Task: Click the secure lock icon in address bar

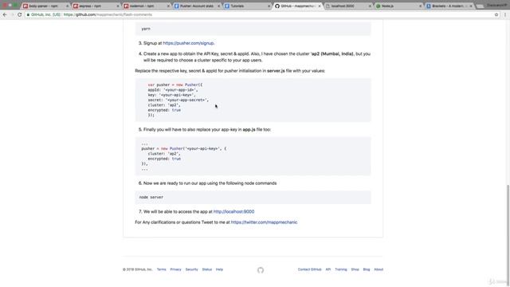Action: click(28, 14)
